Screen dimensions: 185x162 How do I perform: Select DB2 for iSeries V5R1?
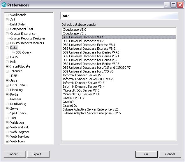(119, 56)
